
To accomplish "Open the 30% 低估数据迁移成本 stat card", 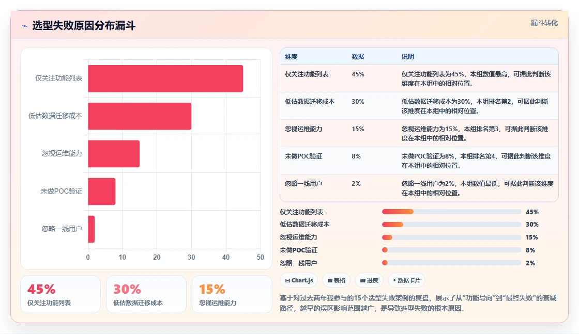I will click(x=146, y=294).
